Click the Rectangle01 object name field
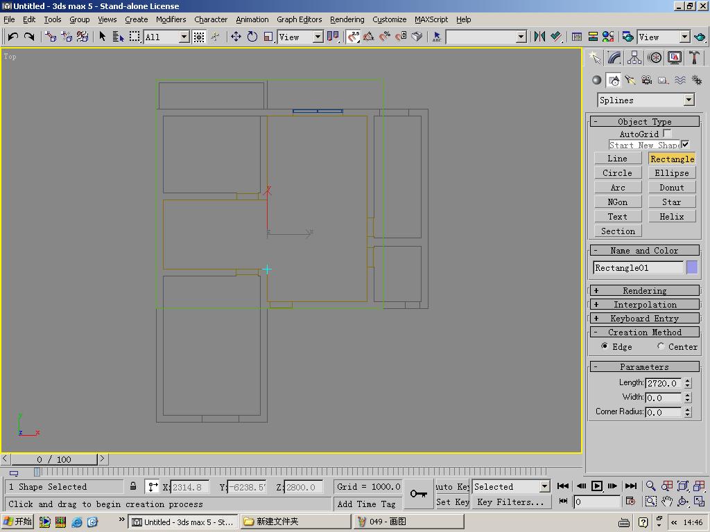 click(x=638, y=267)
